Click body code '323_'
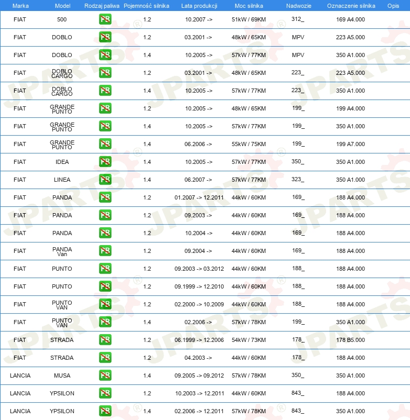 298,179
